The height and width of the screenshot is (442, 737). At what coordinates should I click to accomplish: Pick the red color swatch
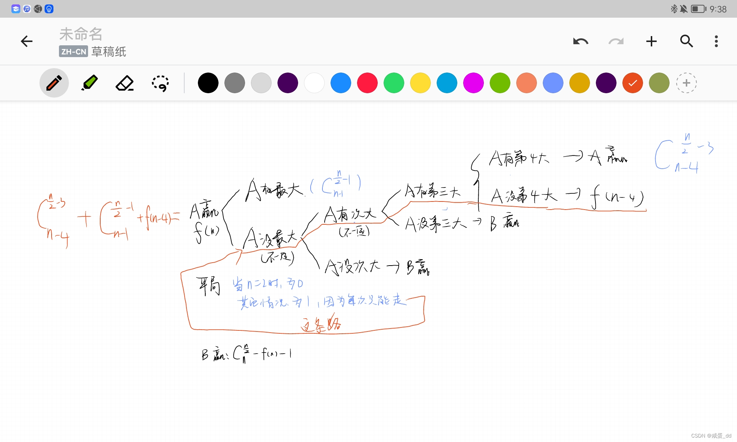click(x=367, y=83)
